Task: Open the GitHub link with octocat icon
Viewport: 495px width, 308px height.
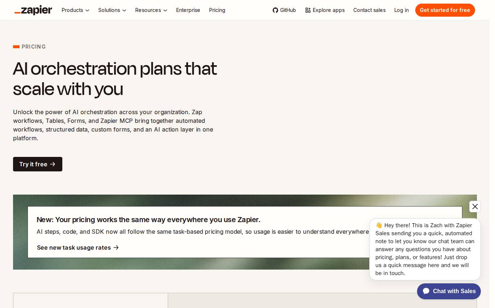Action: (284, 10)
